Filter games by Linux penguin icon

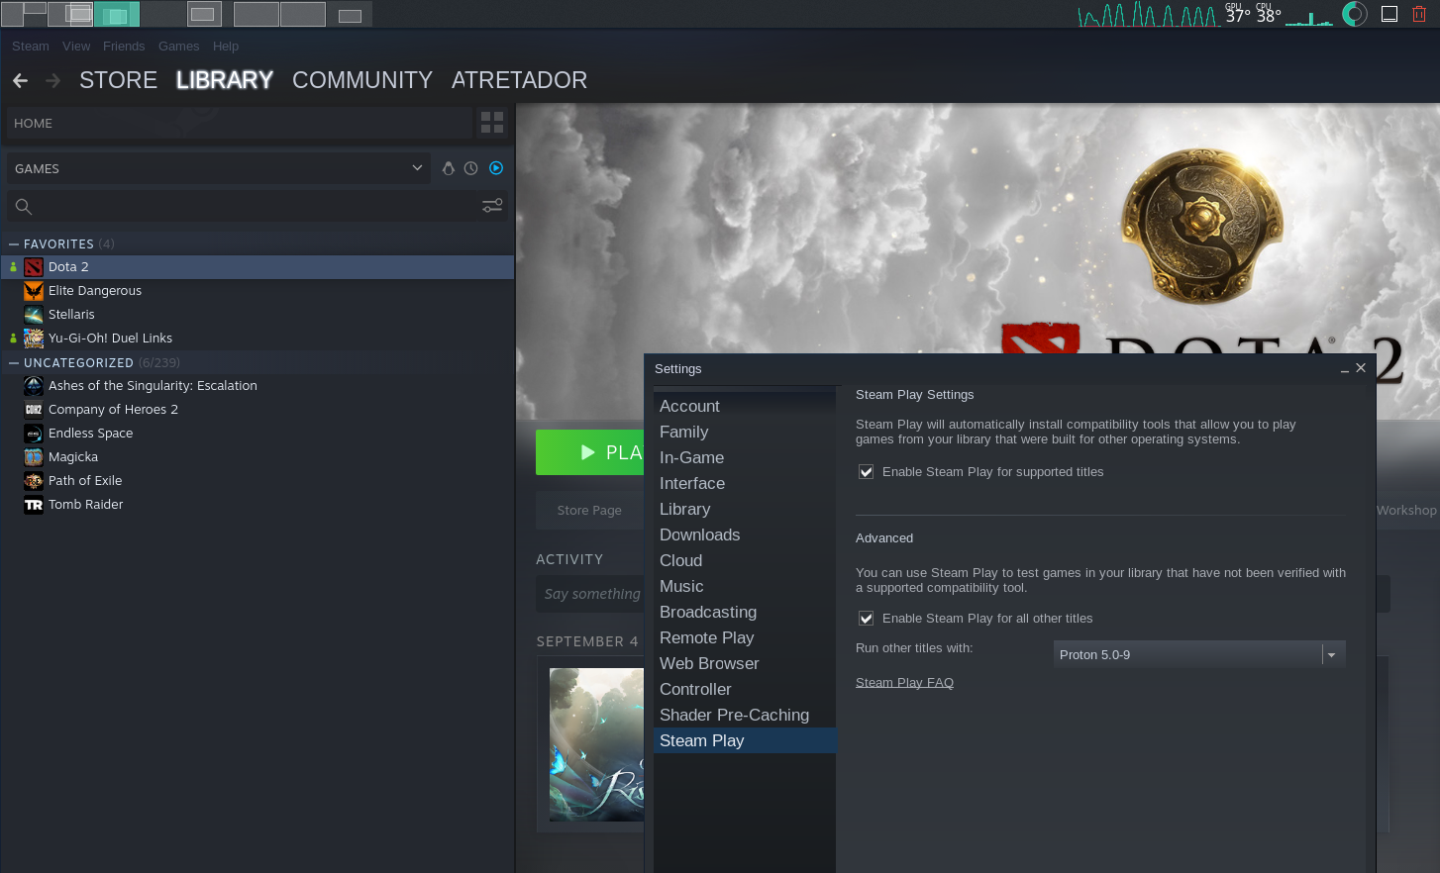click(x=449, y=168)
